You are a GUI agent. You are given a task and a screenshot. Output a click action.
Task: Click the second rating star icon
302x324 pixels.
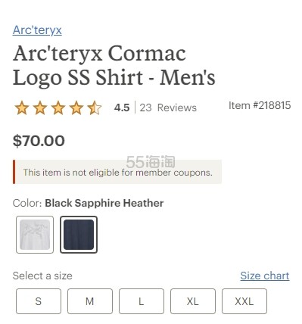[x=40, y=108]
